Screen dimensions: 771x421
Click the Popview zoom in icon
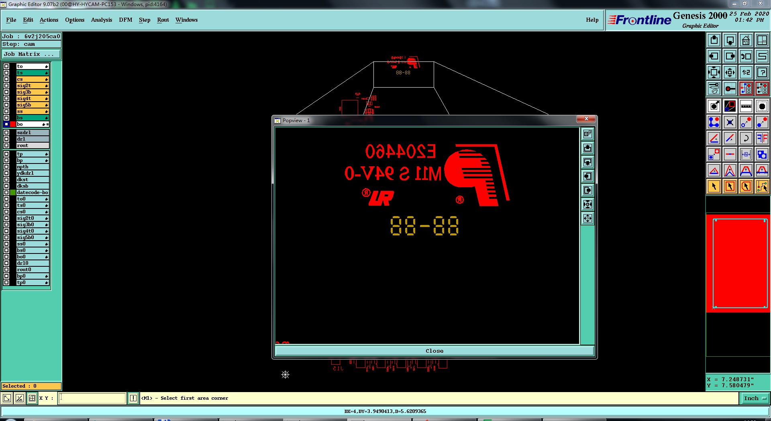pyautogui.click(x=587, y=204)
